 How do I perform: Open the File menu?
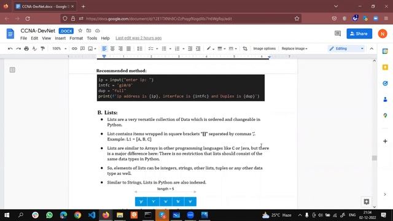point(23,38)
